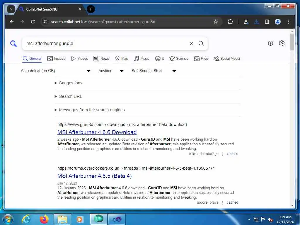Switch to the Videos search tab
The height and width of the screenshot is (225, 300).
pos(79,59)
